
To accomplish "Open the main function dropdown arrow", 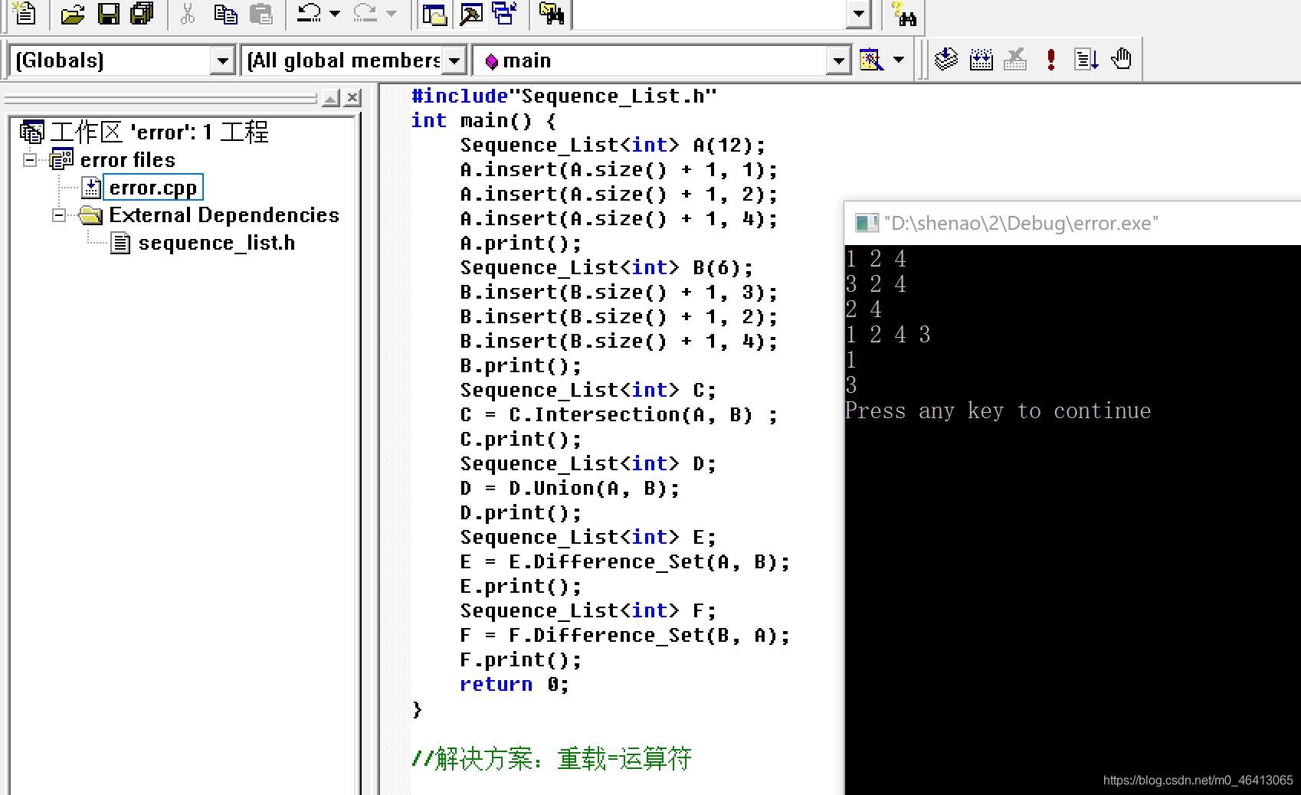I will (x=839, y=61).
